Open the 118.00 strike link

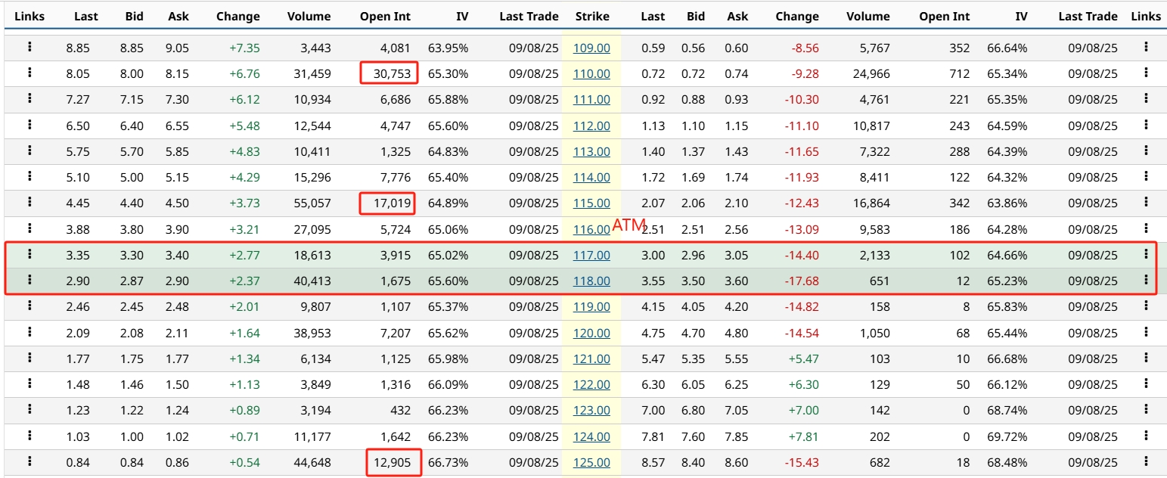coord(591,281)
